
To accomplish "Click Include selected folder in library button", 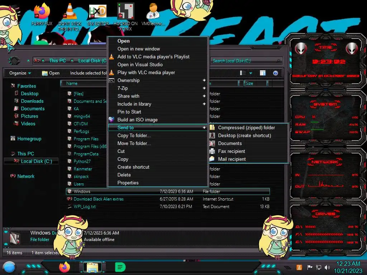I will tap(89, 73).
